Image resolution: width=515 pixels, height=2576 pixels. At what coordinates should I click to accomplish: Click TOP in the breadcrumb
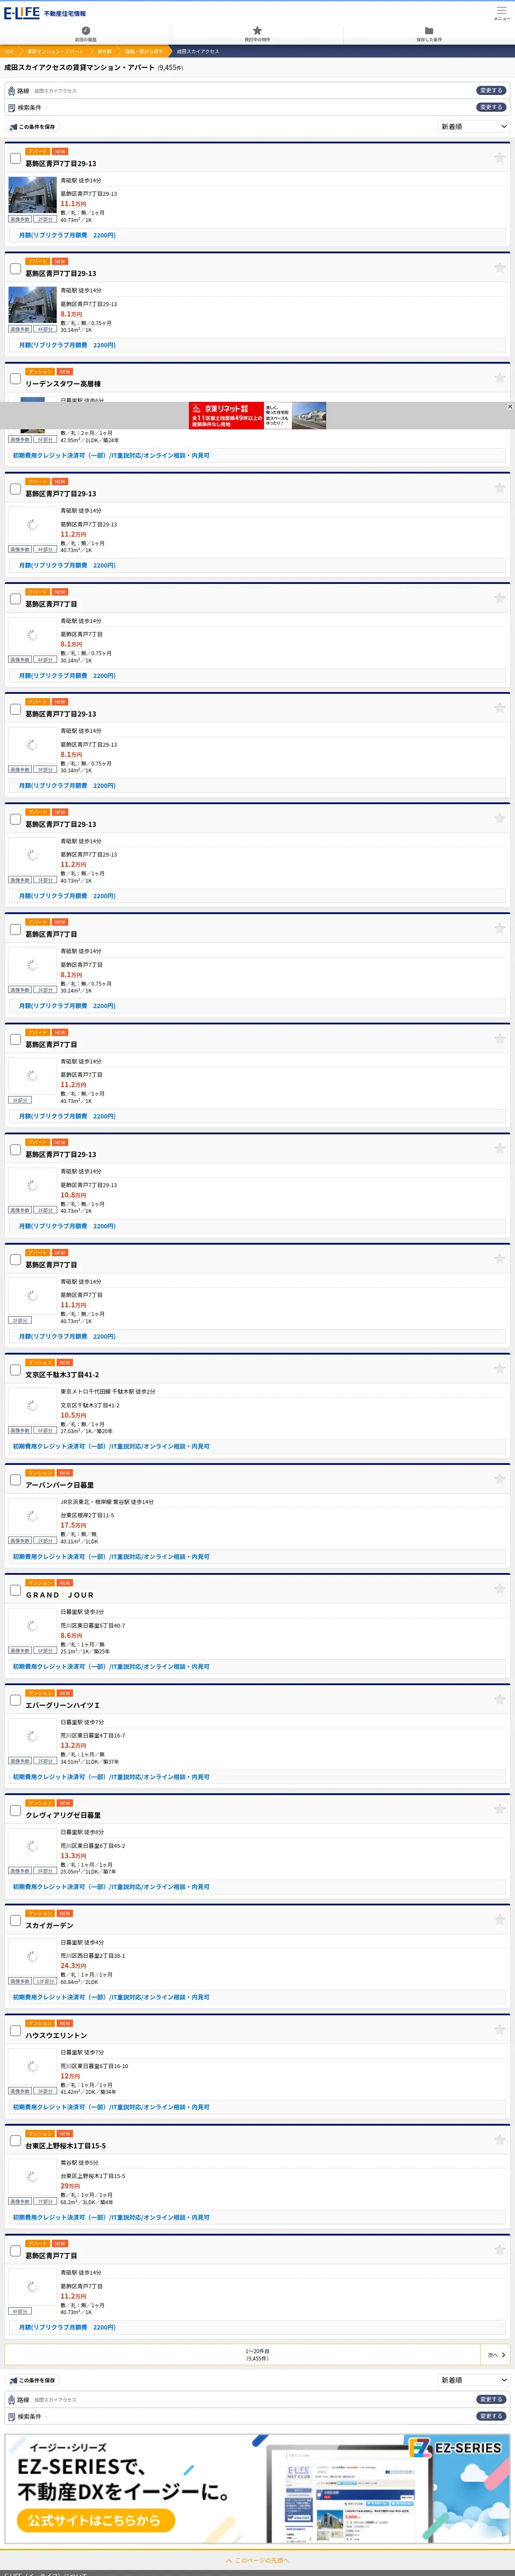9,51
